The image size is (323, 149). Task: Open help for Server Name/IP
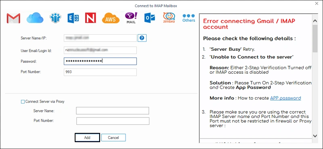coord(142,38)
